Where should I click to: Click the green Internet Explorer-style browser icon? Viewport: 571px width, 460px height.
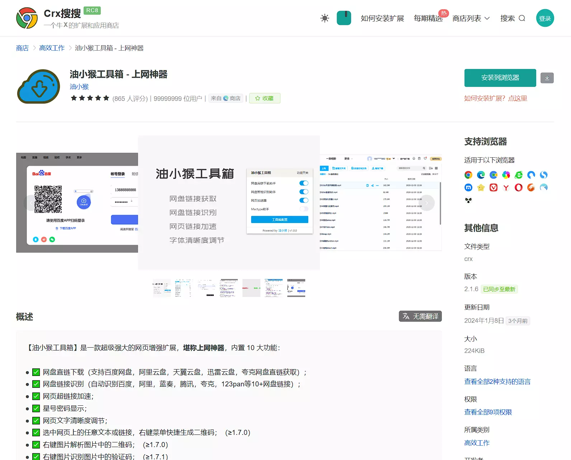pos(519,175)
